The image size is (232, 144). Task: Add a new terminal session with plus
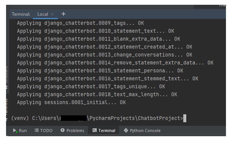(63, 14)
